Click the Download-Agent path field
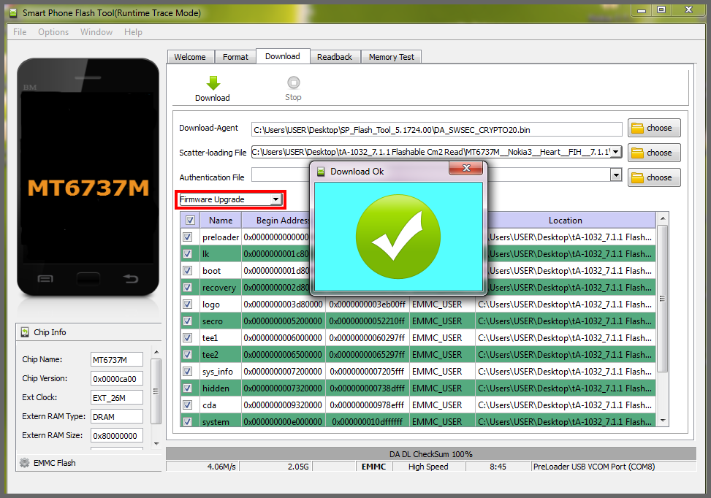The height and width of the screenshot is (498, 711). (437, 129)
